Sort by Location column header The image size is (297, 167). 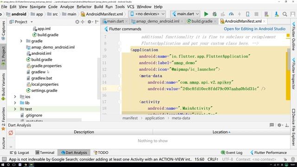point(221,132)
